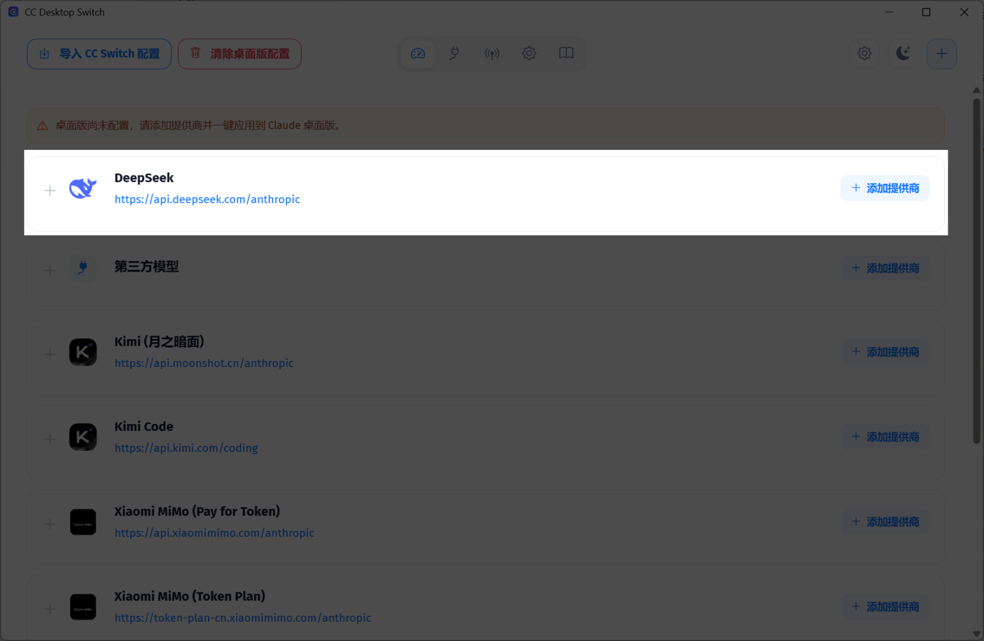Open settings gear at top right
The width and height of the screenshot is (984, 641).
pyautogui.click(x=865, y=54)
